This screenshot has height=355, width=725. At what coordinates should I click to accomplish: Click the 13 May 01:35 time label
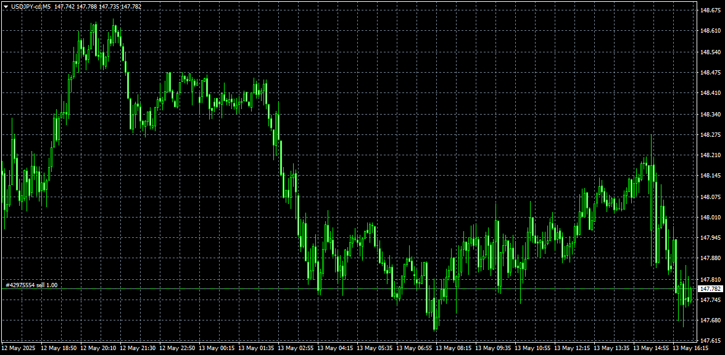[255, 348]
